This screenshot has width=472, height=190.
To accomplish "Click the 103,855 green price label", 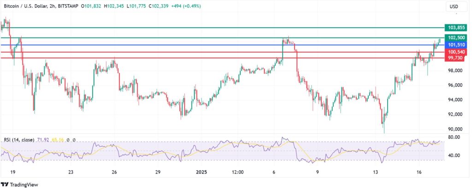I will click(455, 28).
